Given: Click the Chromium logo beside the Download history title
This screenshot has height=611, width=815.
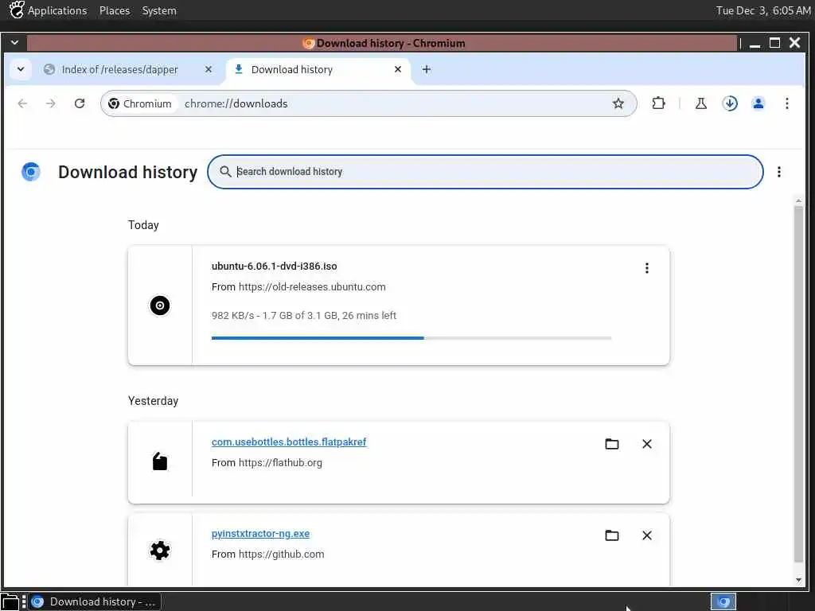Looking at the screenshot, I should 31,172.
